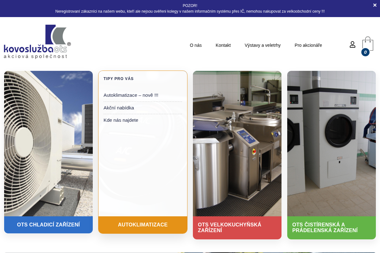Select Pro akcionáře in navigation
This screenshot has width=380, height=253.
[x=308, y=45]
